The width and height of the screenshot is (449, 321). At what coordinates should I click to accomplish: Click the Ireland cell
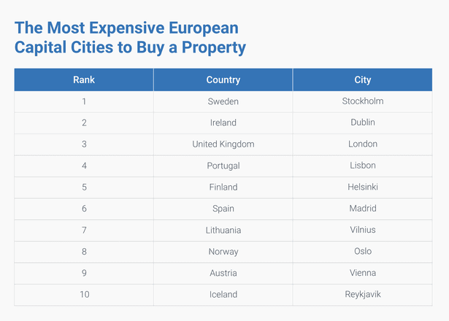tap(223, 123)
